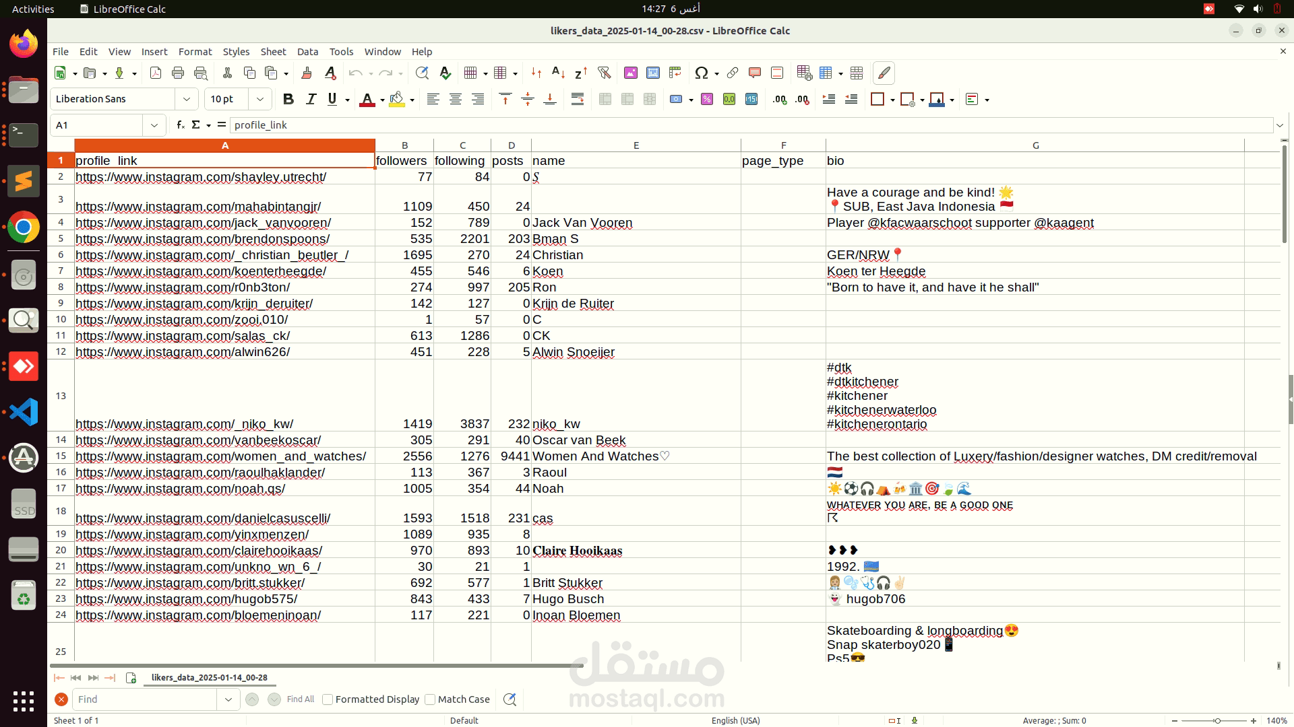Image resolution: width=1294 pixels, height=727 pixels.
Task: Split the window
Action: click(857, 73)
